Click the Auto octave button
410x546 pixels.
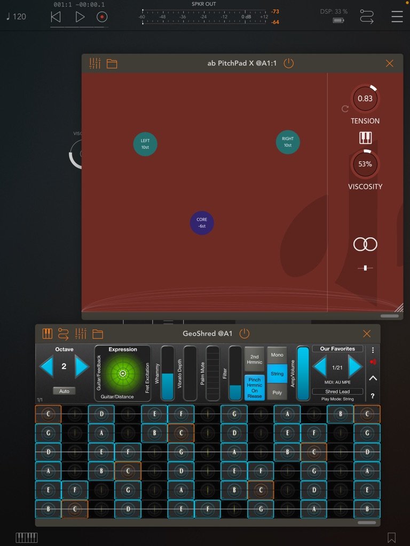coord(64,391)
